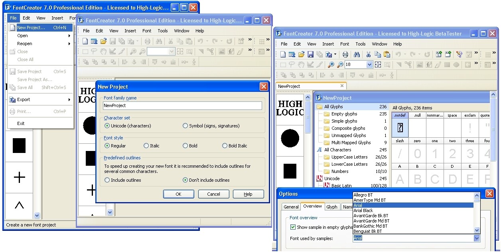Open paste special dropdown arrow in right toolbar

[x=335, y=54]
